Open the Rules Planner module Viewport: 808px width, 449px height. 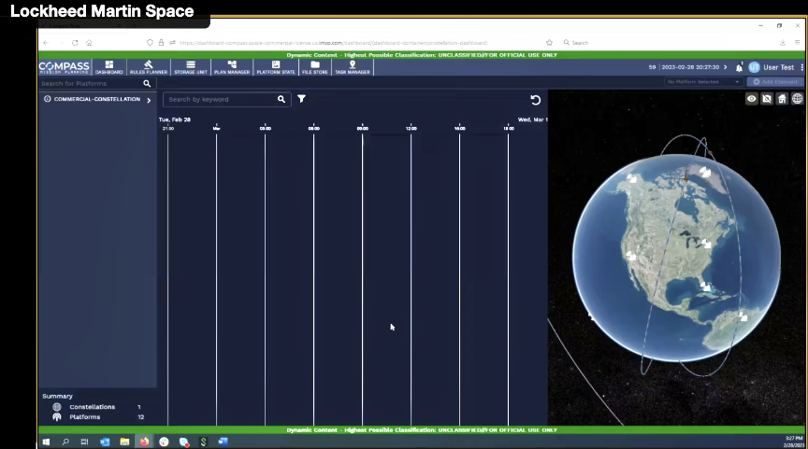pos(149,67)
